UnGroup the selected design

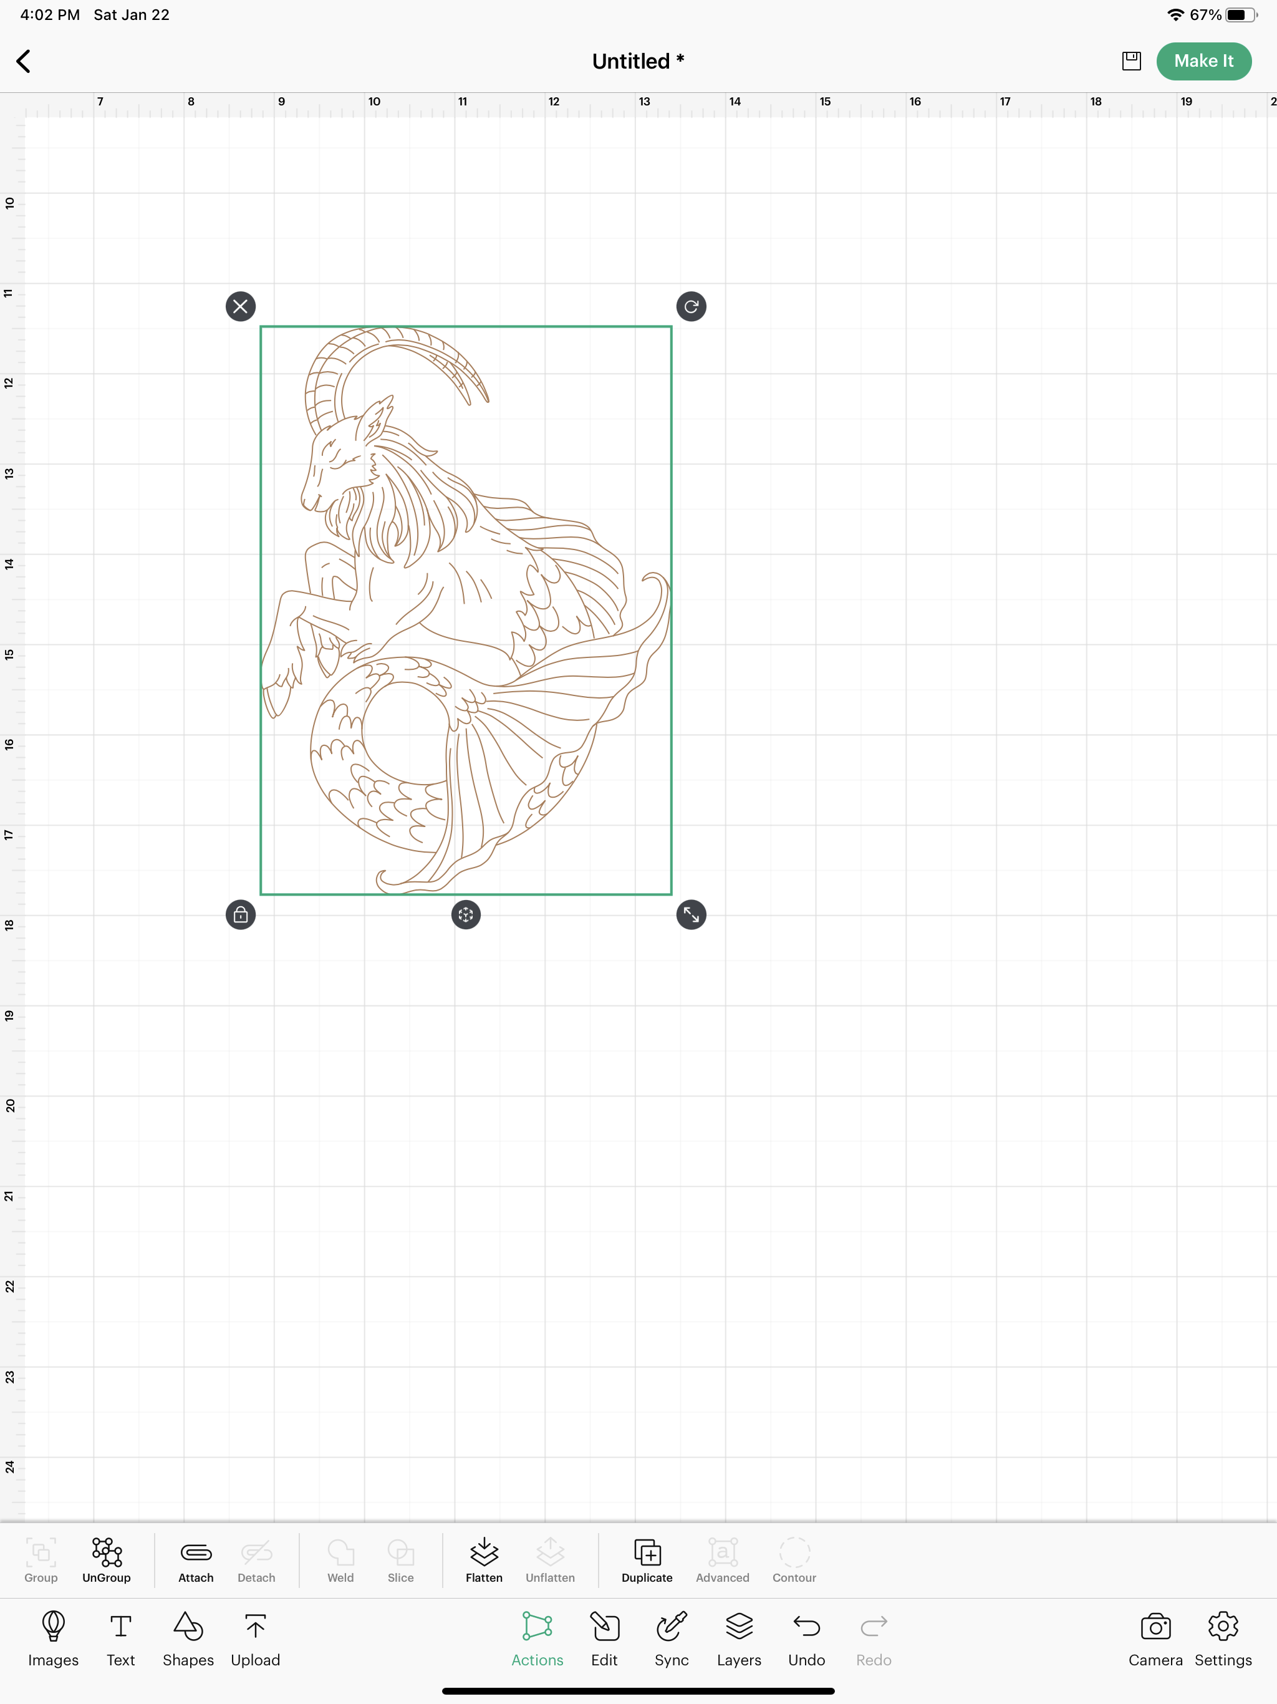(106, 1561)
